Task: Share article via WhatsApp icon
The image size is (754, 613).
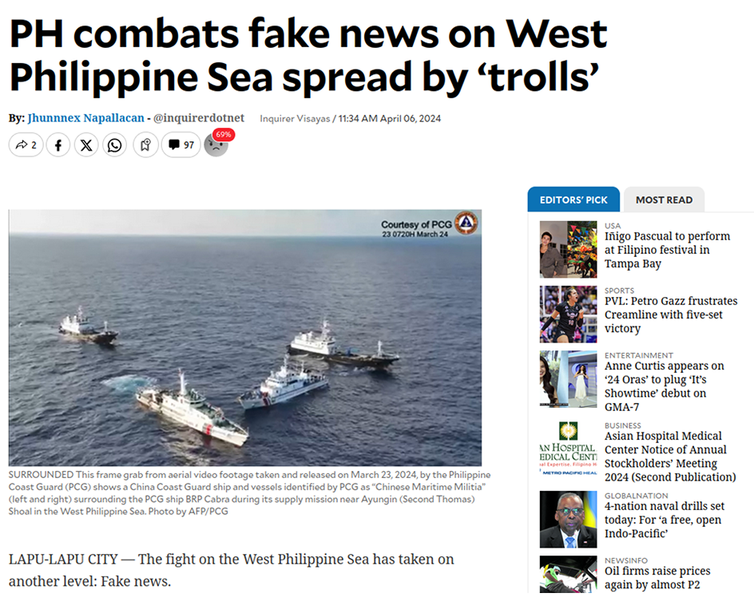Action: (114, 144)
